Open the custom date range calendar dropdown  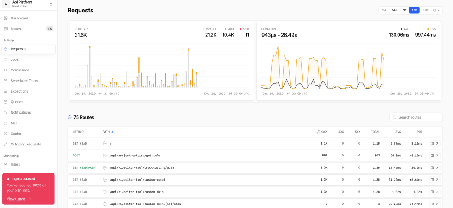[x=437, y=10]
